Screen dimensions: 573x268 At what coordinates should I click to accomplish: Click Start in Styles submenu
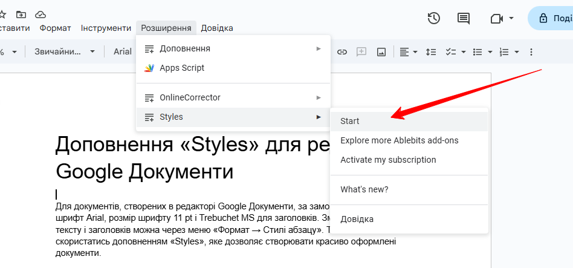click(409, 121)
